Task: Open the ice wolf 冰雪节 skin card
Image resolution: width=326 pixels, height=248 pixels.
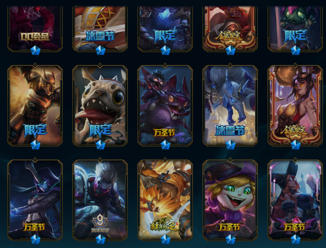Action: 230,105
